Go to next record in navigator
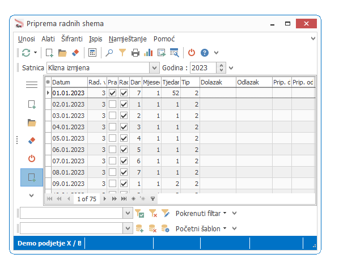 point(105,199)
